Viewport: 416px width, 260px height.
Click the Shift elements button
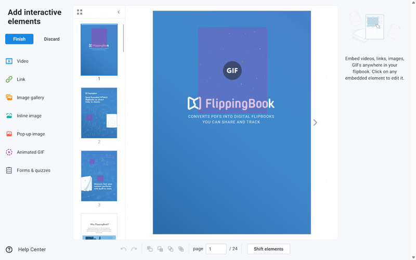(268, 249)
